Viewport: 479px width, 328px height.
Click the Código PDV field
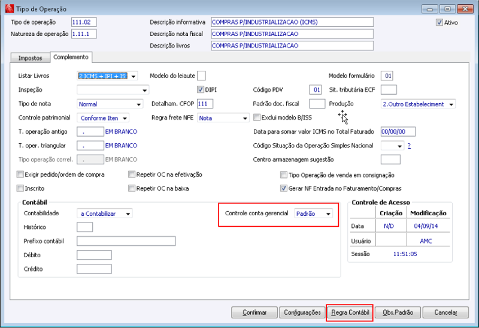click(316, 90)
